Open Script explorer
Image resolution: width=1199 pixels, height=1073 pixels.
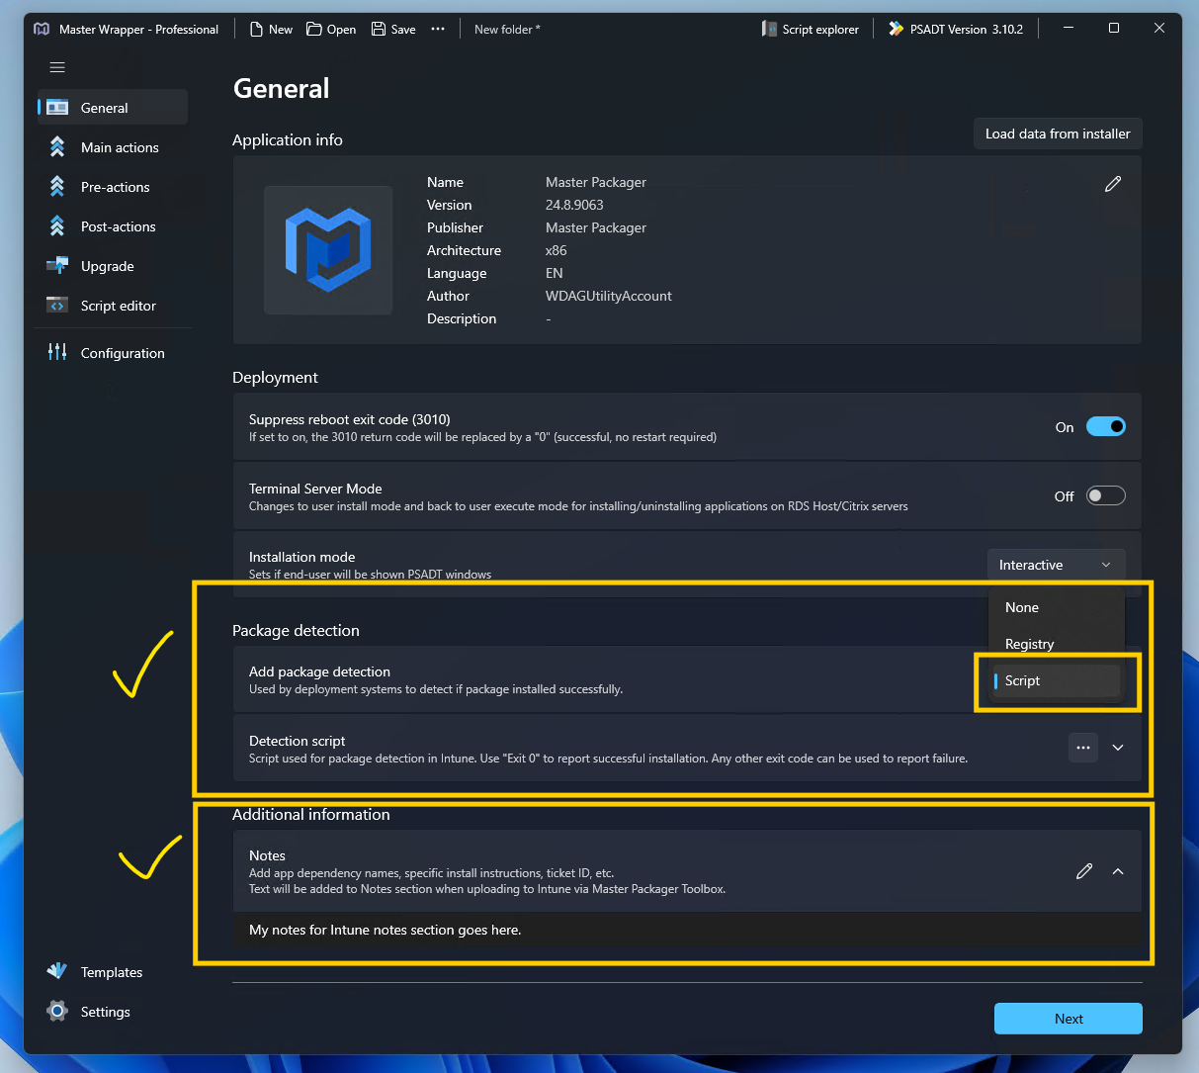811,29
